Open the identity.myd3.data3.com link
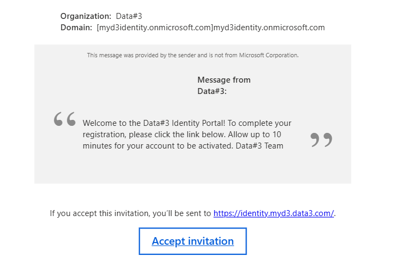The height and width of the screenshot is (269, 403). click(x=274, y=213)
